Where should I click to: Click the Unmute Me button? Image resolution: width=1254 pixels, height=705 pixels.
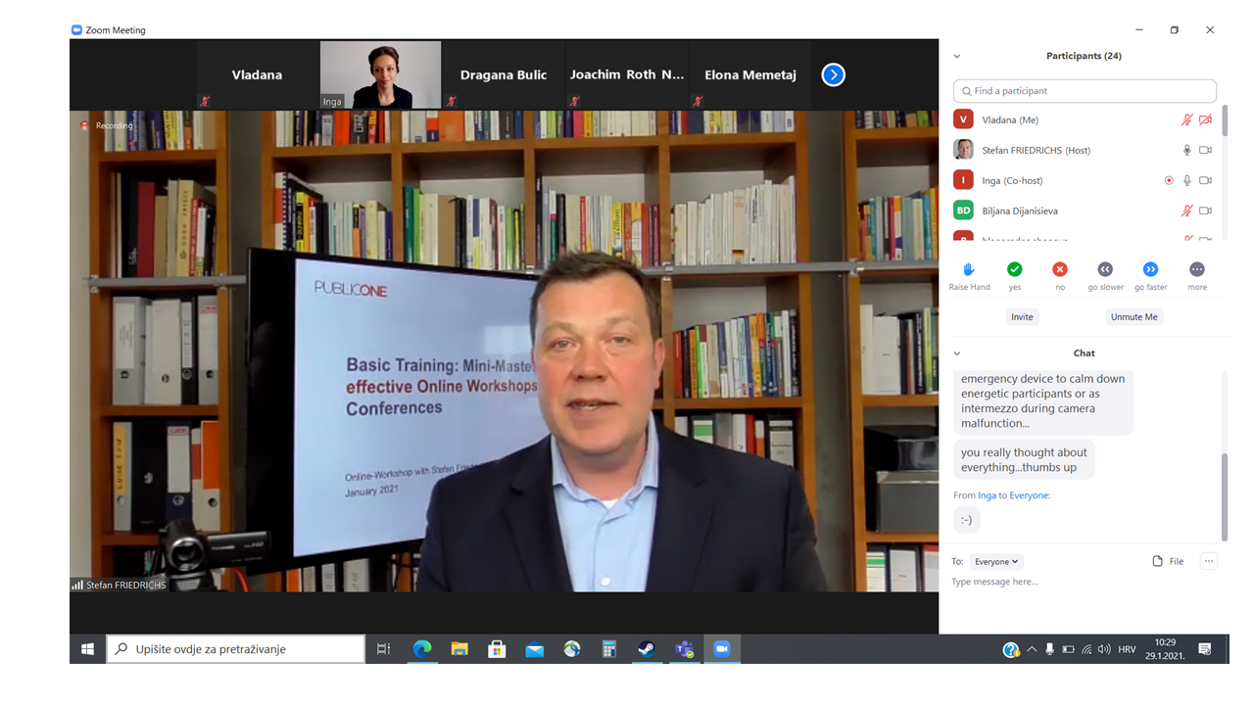click(x=1134, y=316)
